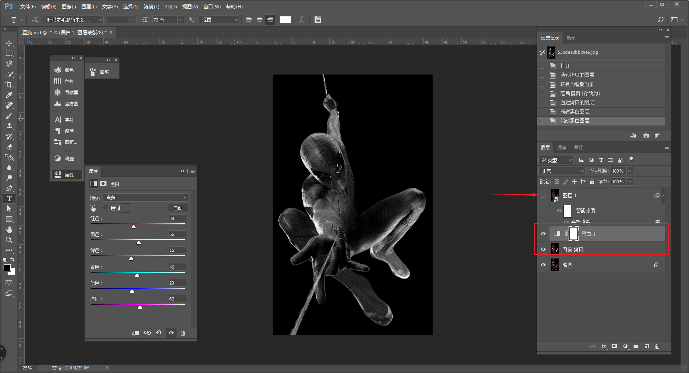The image size is (689, 373).
Task: Select the Zoom tool in toolbar
Action: click(9, 240)
